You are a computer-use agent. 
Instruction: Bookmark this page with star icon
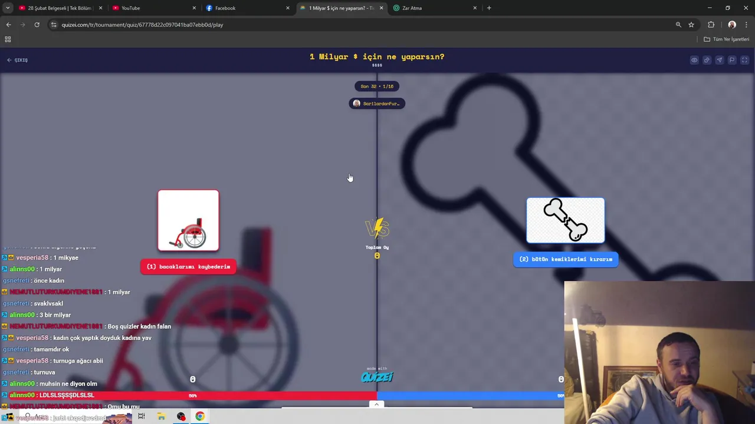click(x=691, y=25)
